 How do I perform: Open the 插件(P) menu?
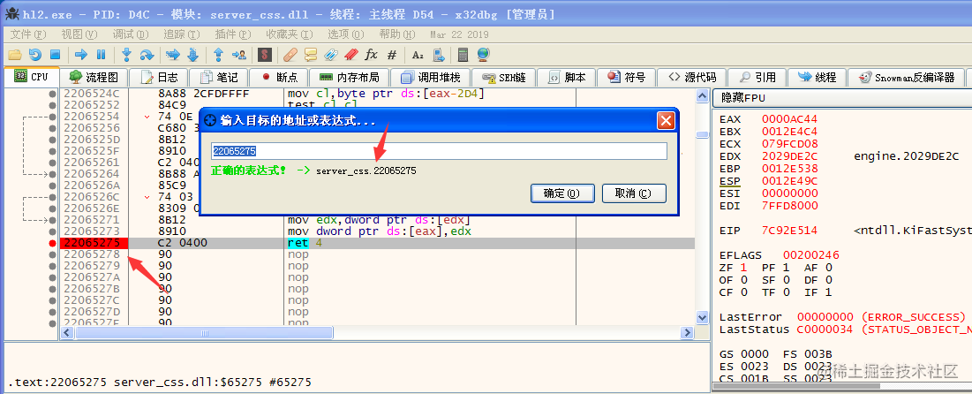click(232, 34)
